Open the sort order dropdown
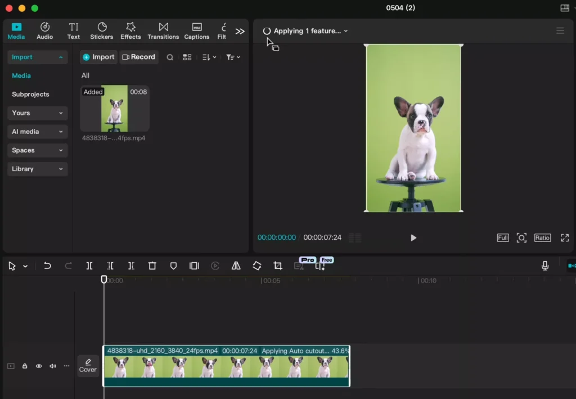576x399 pixels. pyautogui.click(x=209, y=57)
